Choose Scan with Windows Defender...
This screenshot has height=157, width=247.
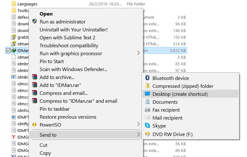73,69
